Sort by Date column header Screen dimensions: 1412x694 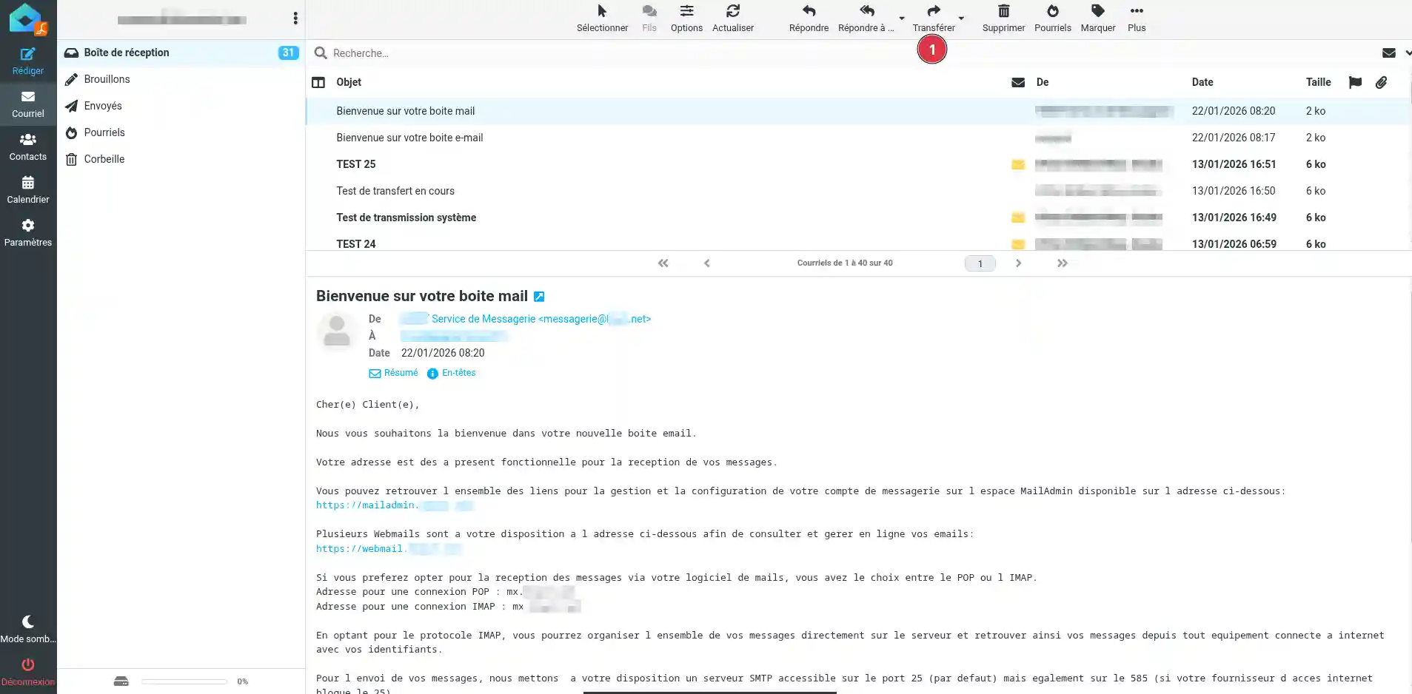tap(1202, 82)
